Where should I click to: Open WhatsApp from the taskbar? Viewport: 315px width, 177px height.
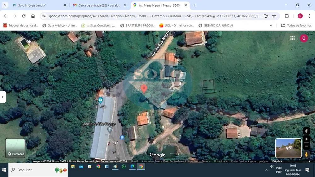click(x=124, y=167)
